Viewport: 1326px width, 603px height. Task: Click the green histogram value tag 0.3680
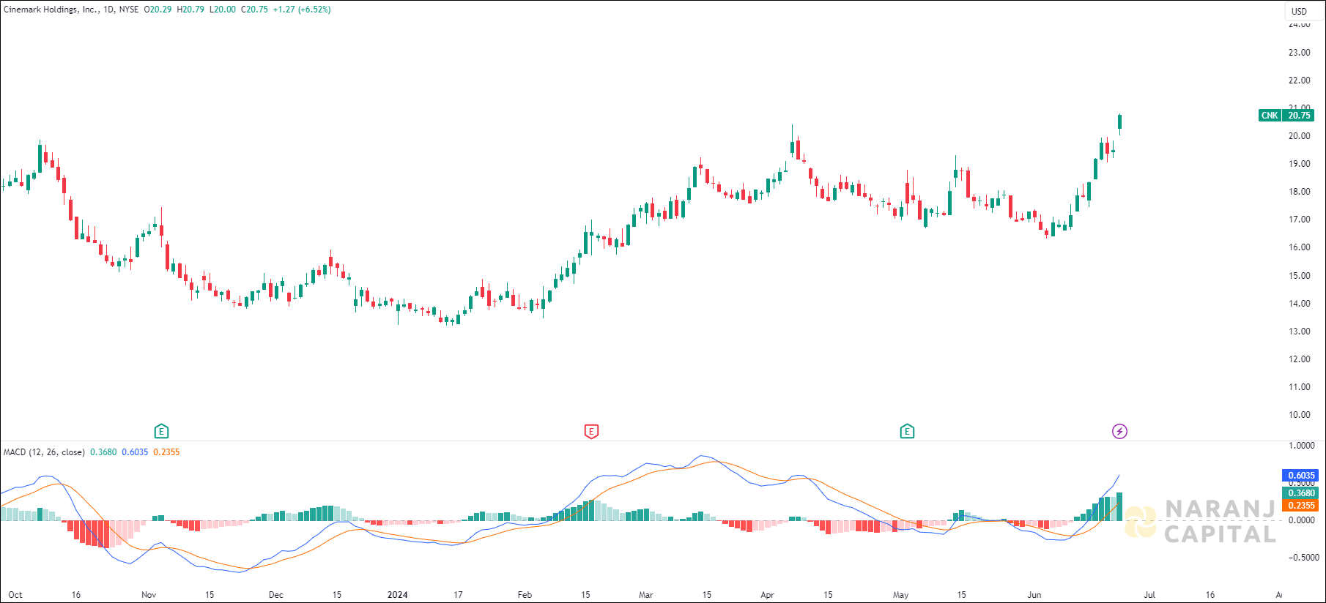click(x=1302, y=493)
